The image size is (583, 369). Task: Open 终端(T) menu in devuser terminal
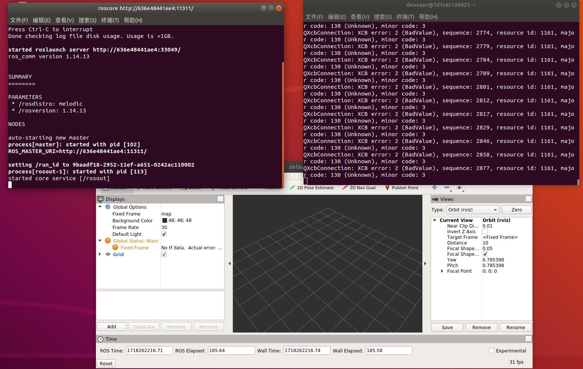[405, 17]
